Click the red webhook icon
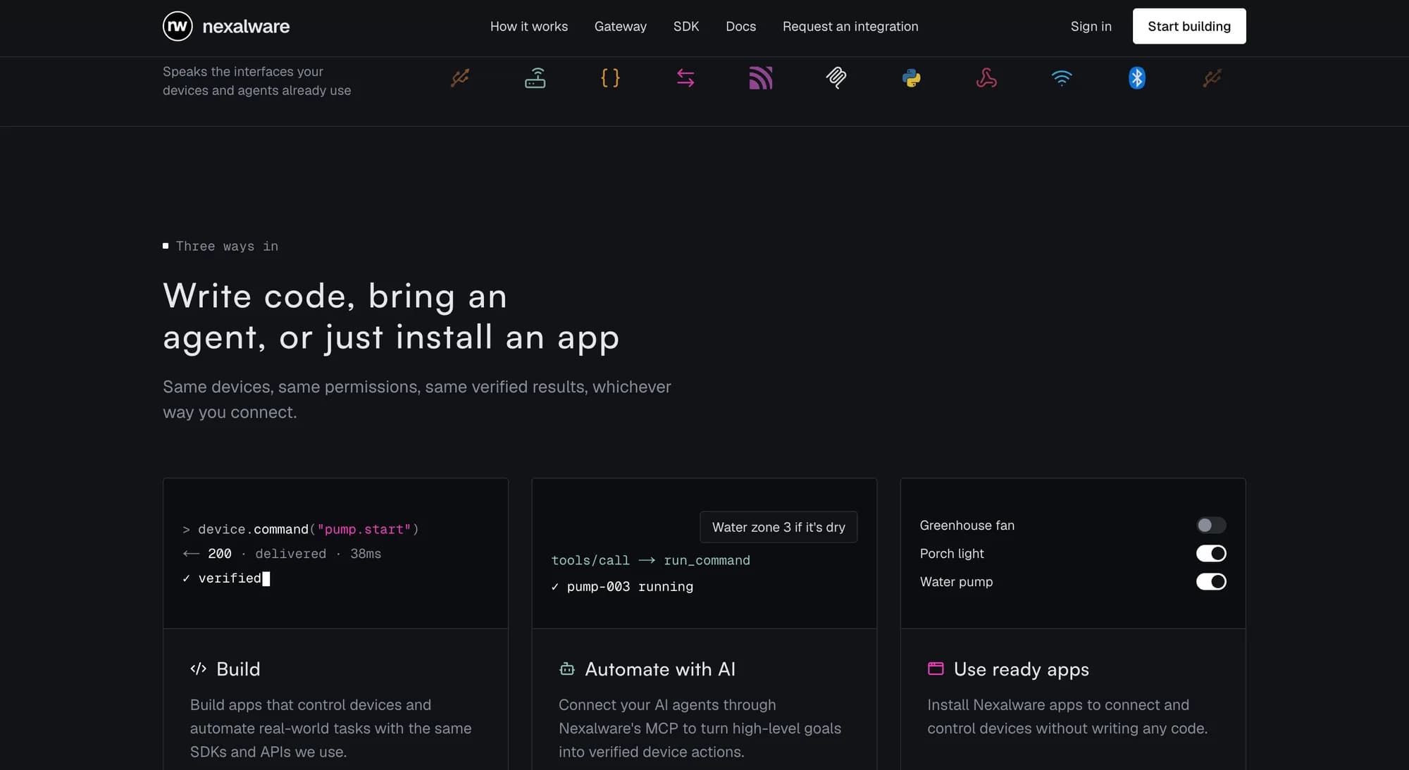The image size is (1409, 770). click(x=986, y=77)
